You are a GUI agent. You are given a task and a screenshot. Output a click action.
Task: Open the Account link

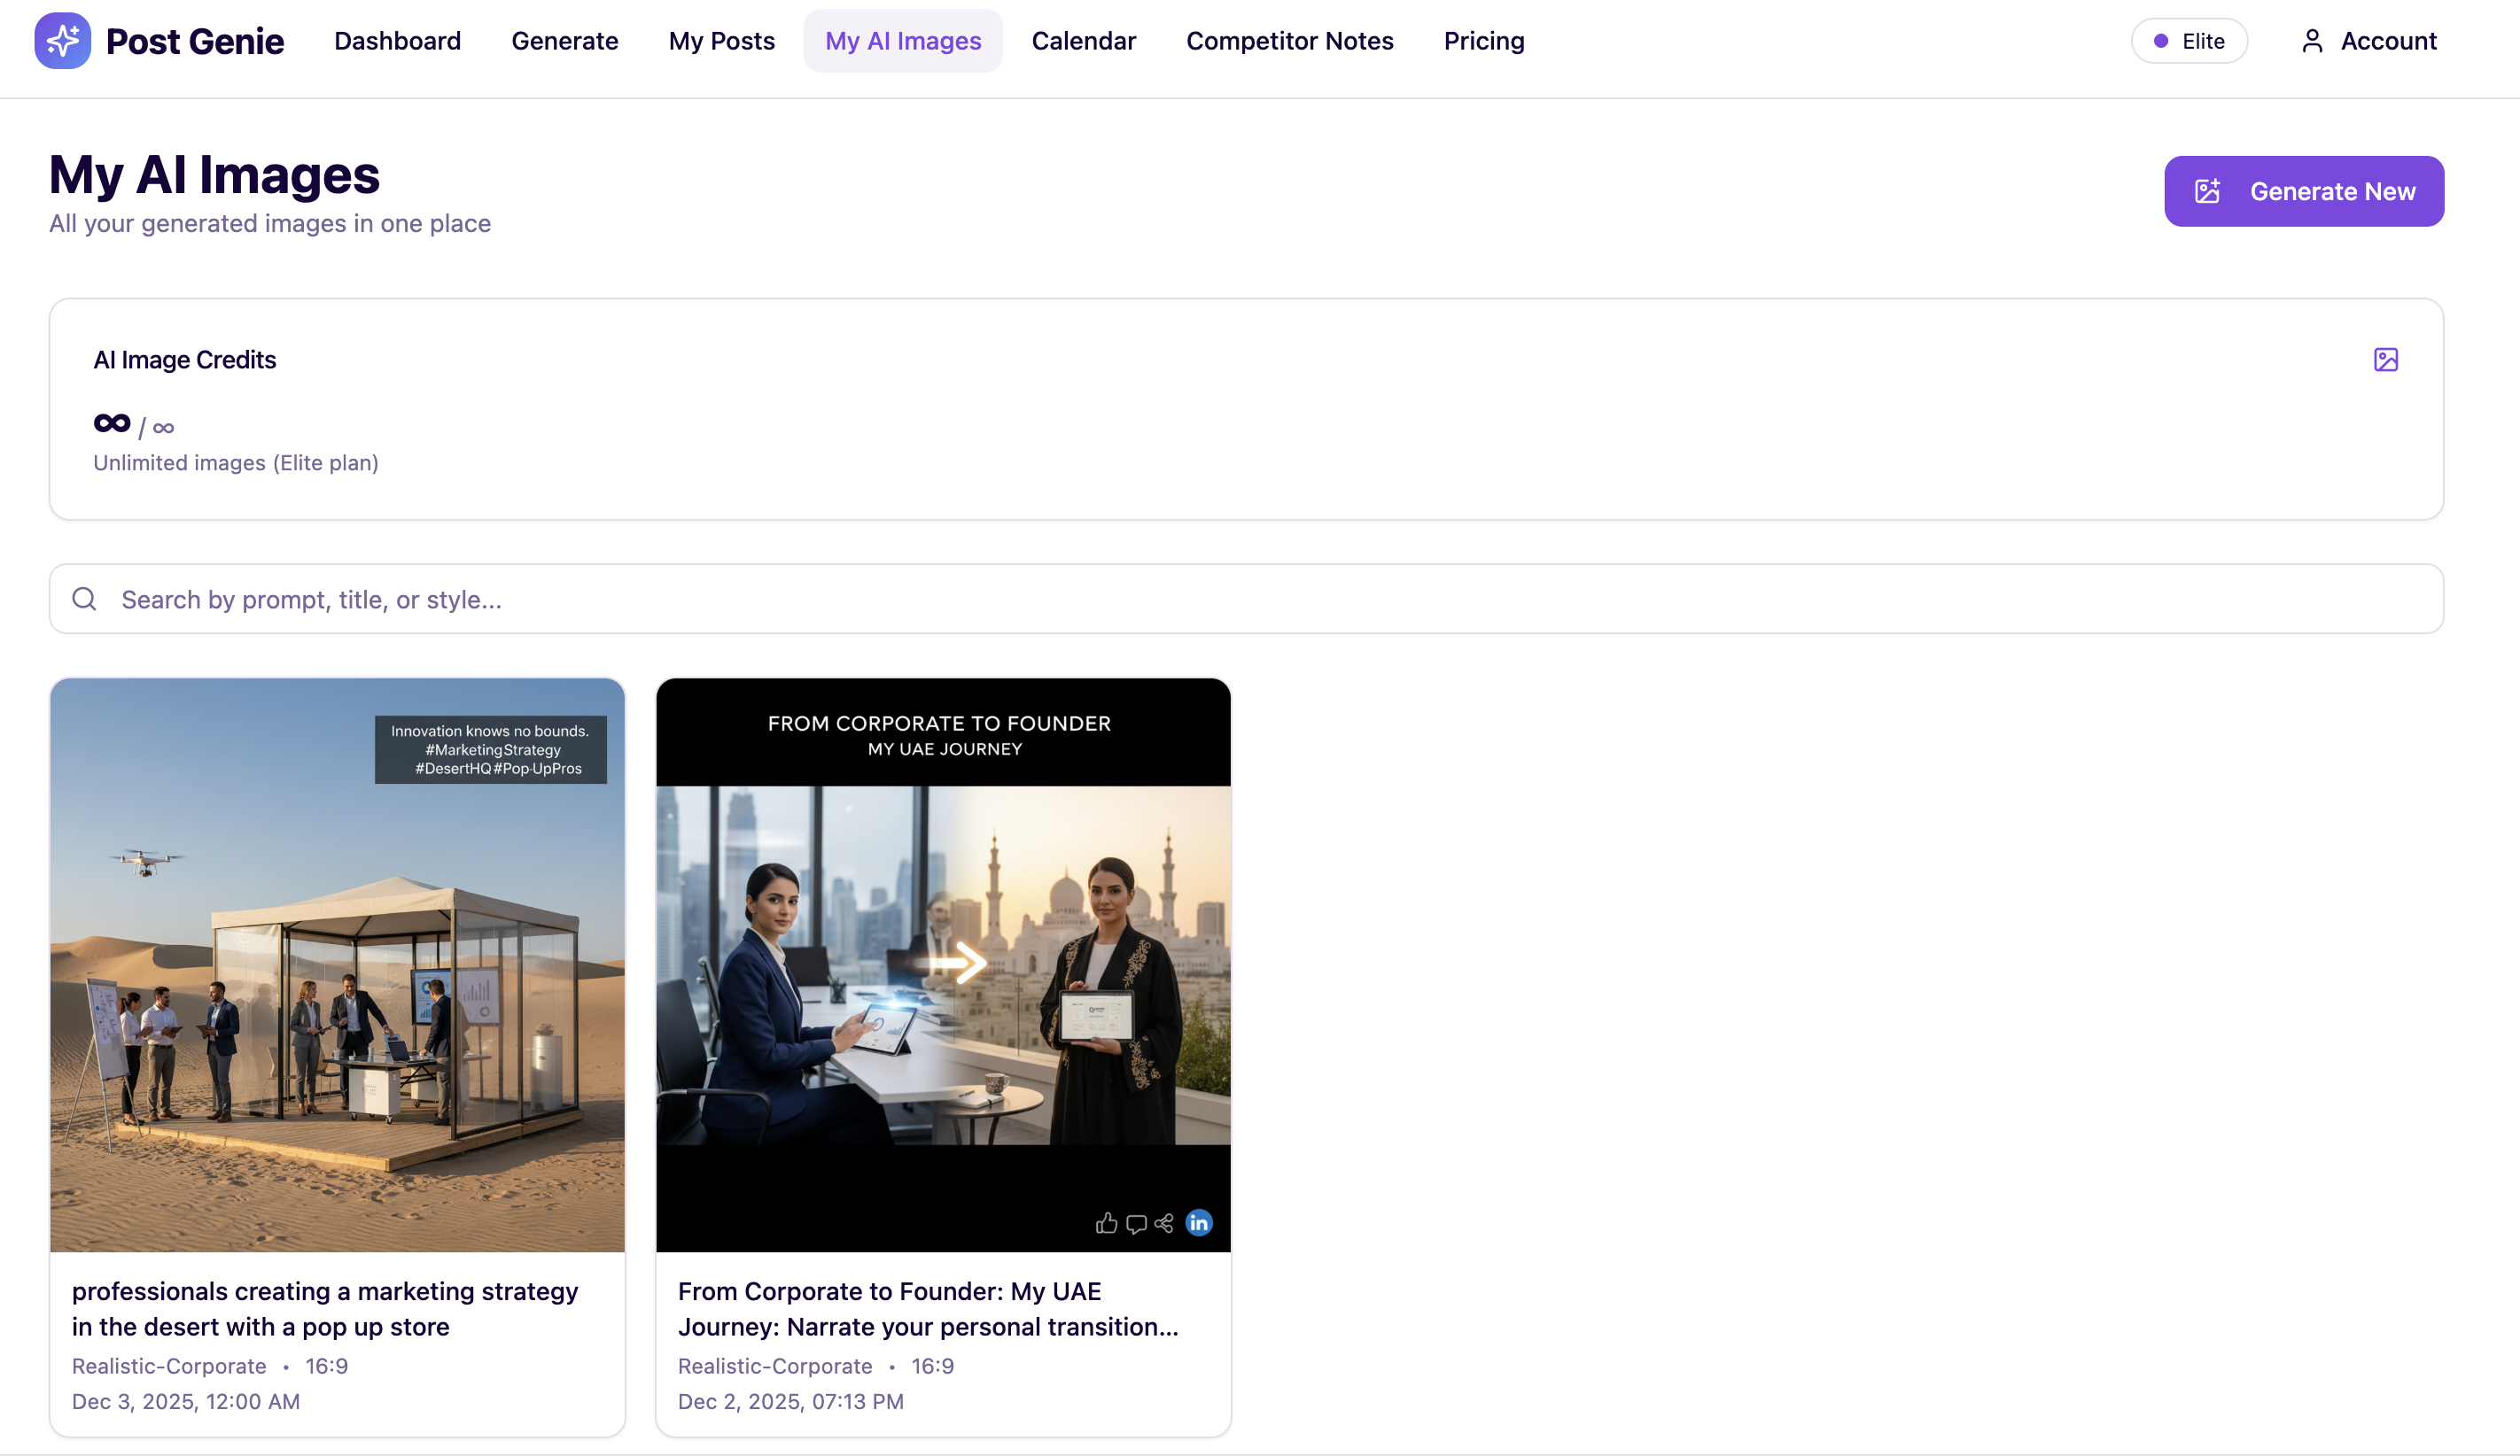[2387, 41]
